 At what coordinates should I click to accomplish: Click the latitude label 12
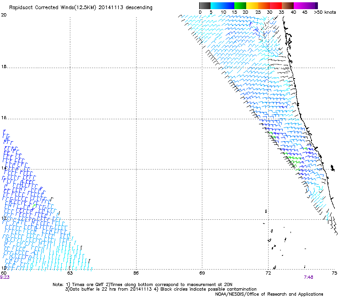coord(4,218)
